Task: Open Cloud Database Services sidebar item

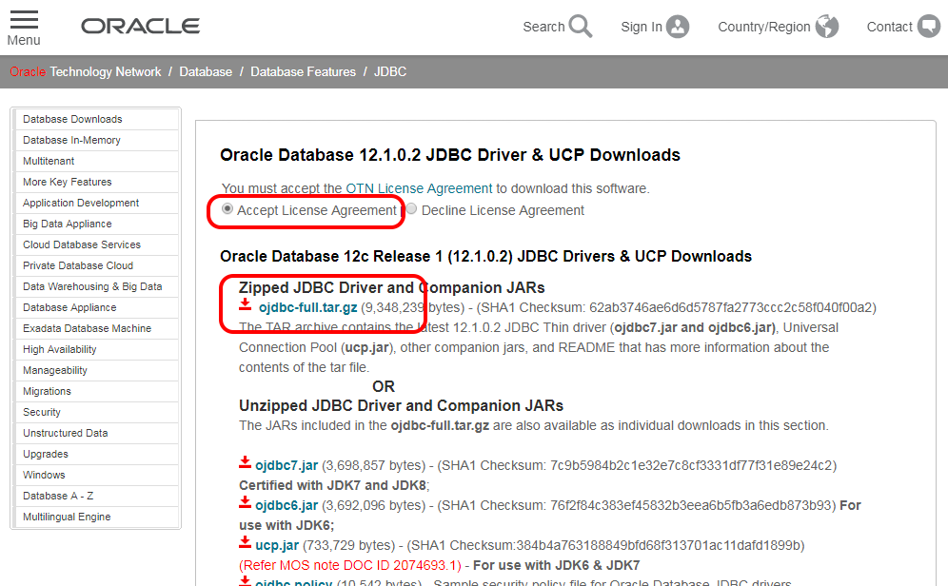Action: point(97,244)
